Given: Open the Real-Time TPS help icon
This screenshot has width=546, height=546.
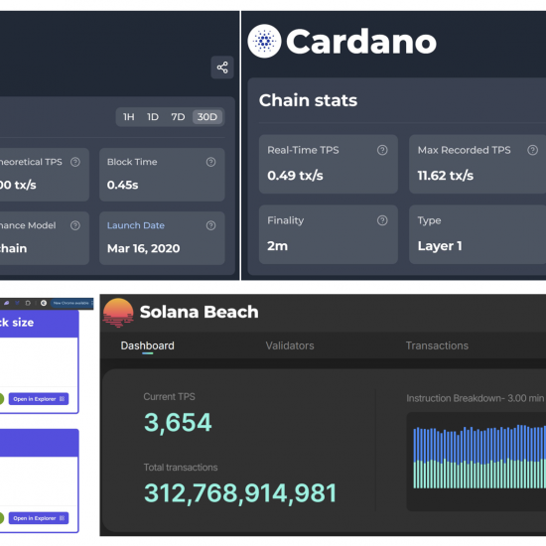Looking at the screenshot, I should point(382,150).
